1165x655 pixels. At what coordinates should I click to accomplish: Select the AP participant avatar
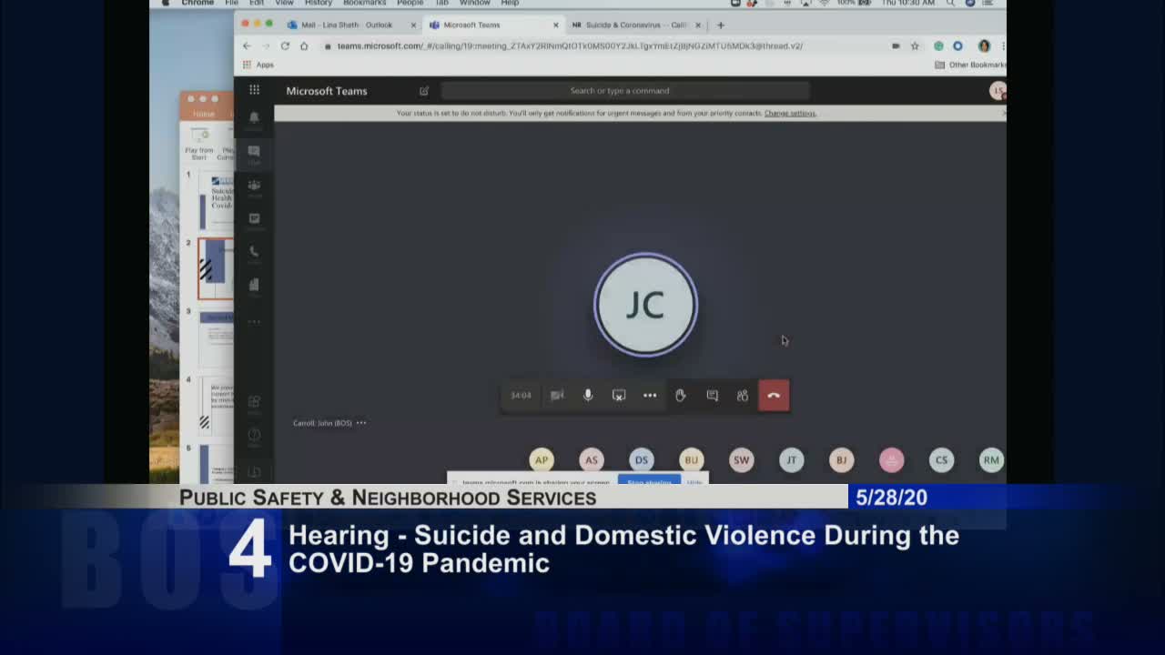coord(542,460)
